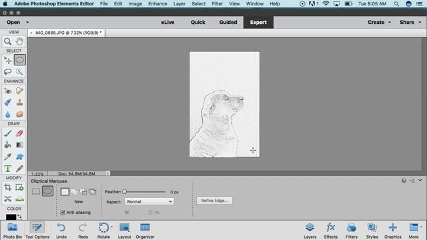Click the Refine Edge button
This screenshot has height=240, width=427.
pyautogui.click(x=215, y=201)
